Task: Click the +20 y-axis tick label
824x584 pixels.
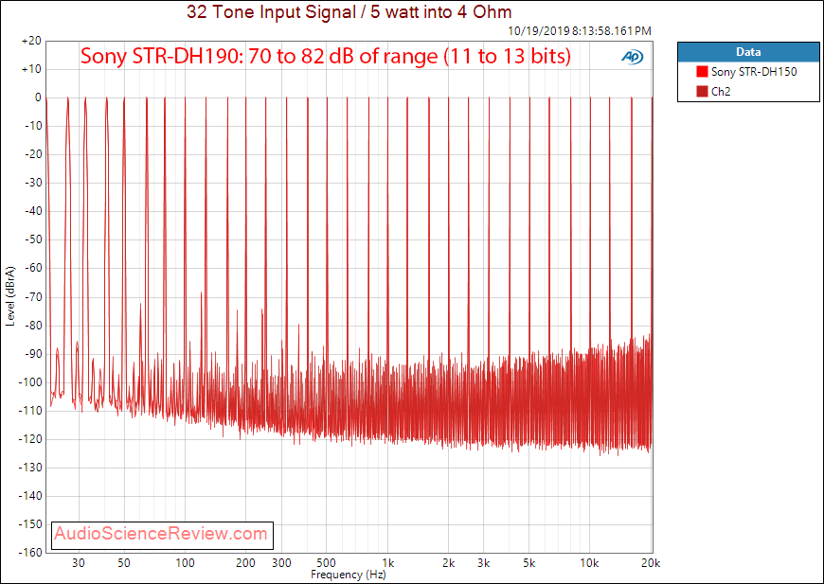Action: click(31, 41)
